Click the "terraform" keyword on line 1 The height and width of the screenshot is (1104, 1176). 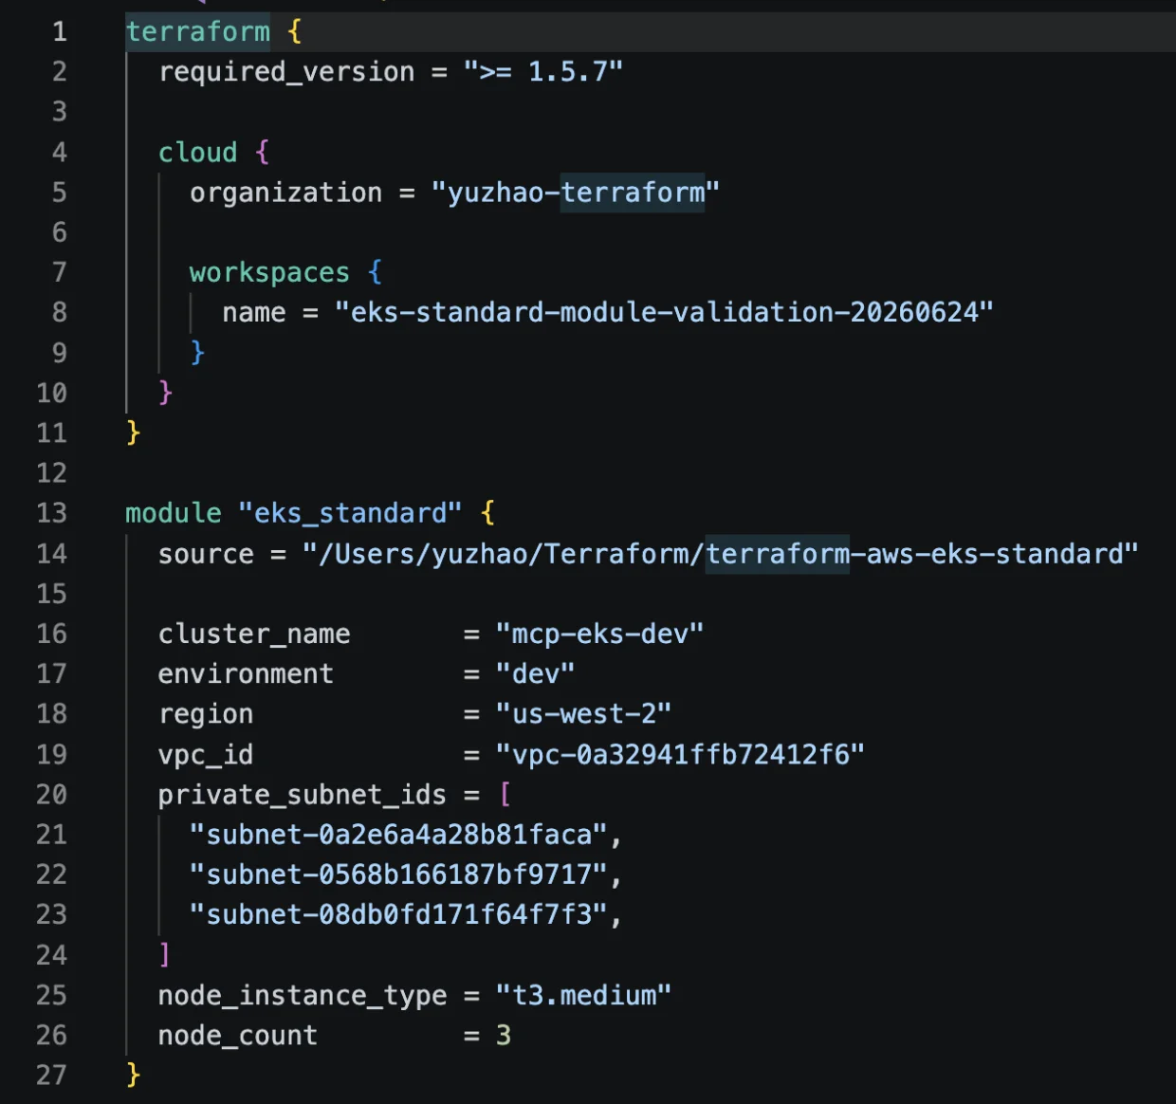click(198, 32)
